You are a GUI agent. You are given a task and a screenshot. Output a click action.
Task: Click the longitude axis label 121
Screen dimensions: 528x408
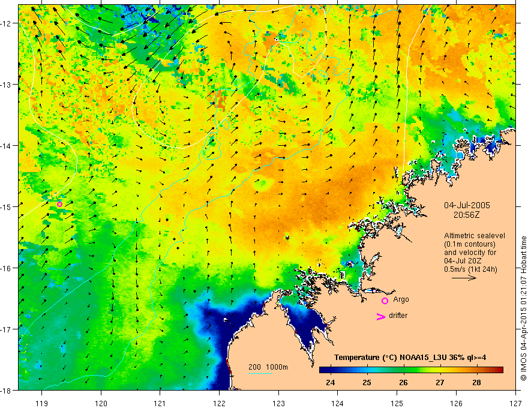(160, 403)
